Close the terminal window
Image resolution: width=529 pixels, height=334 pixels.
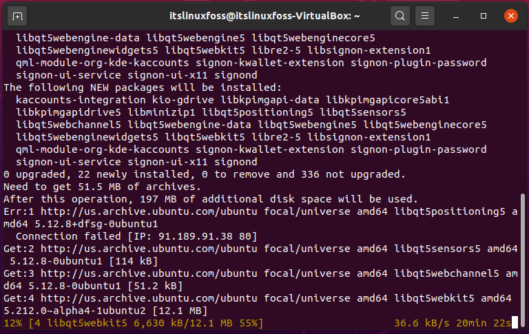(x=511, y=16)
